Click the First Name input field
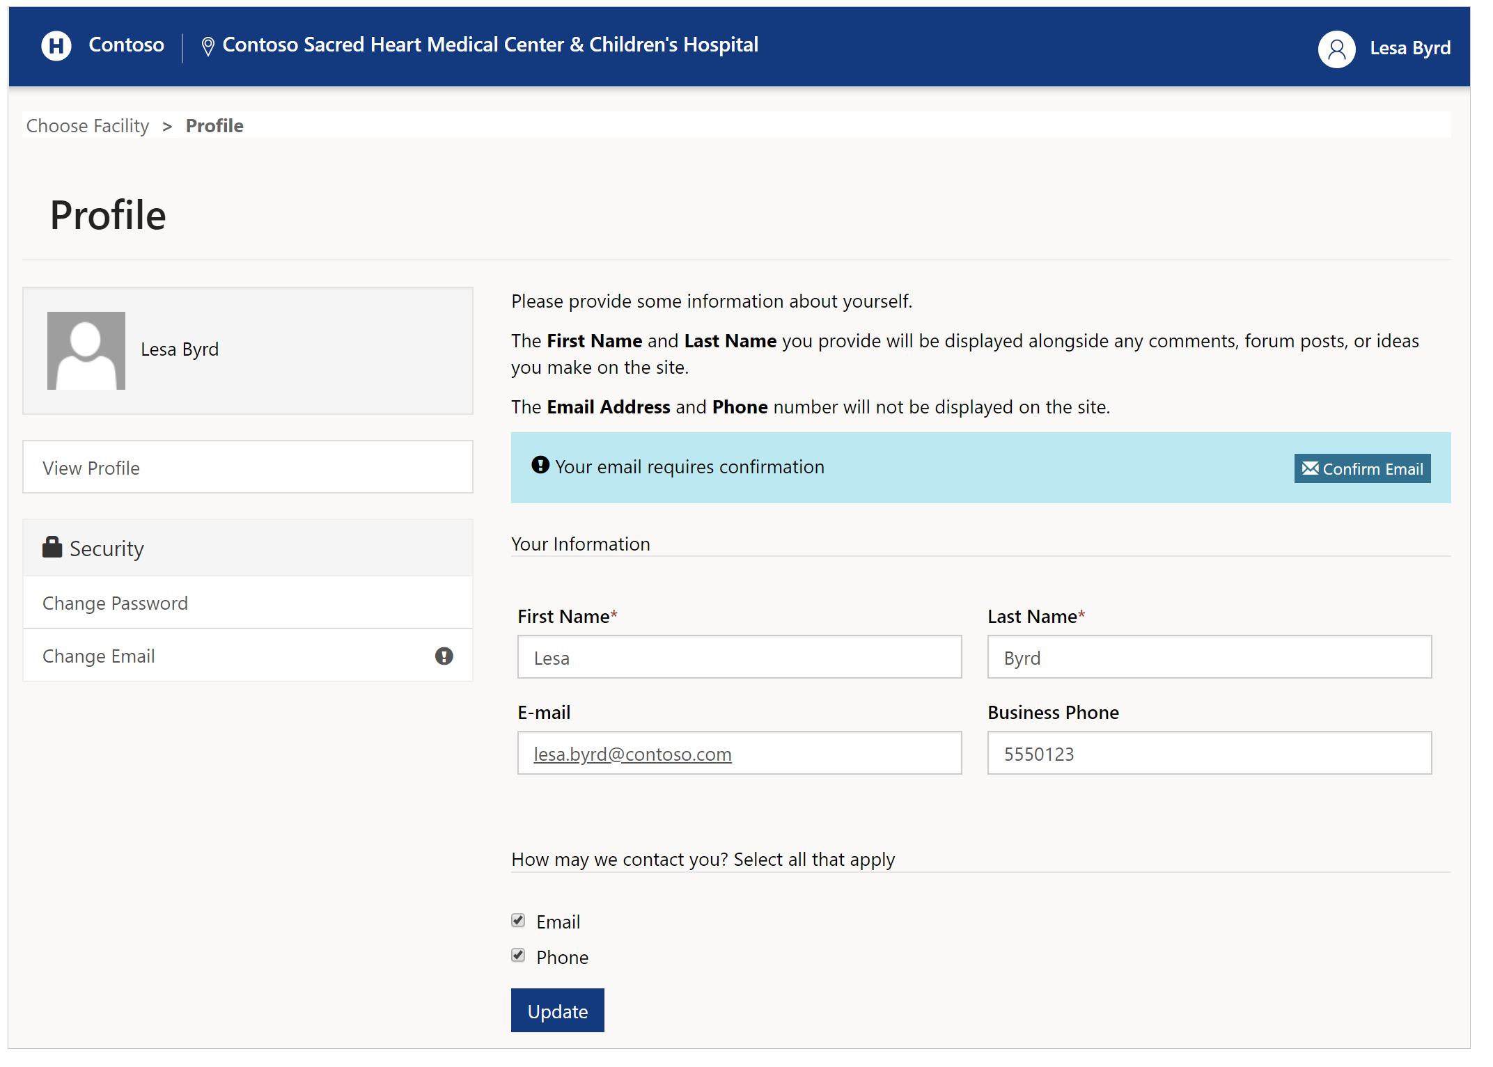Image resolution: width=1493 pixels, height=1067 pixels. point(741,656)
